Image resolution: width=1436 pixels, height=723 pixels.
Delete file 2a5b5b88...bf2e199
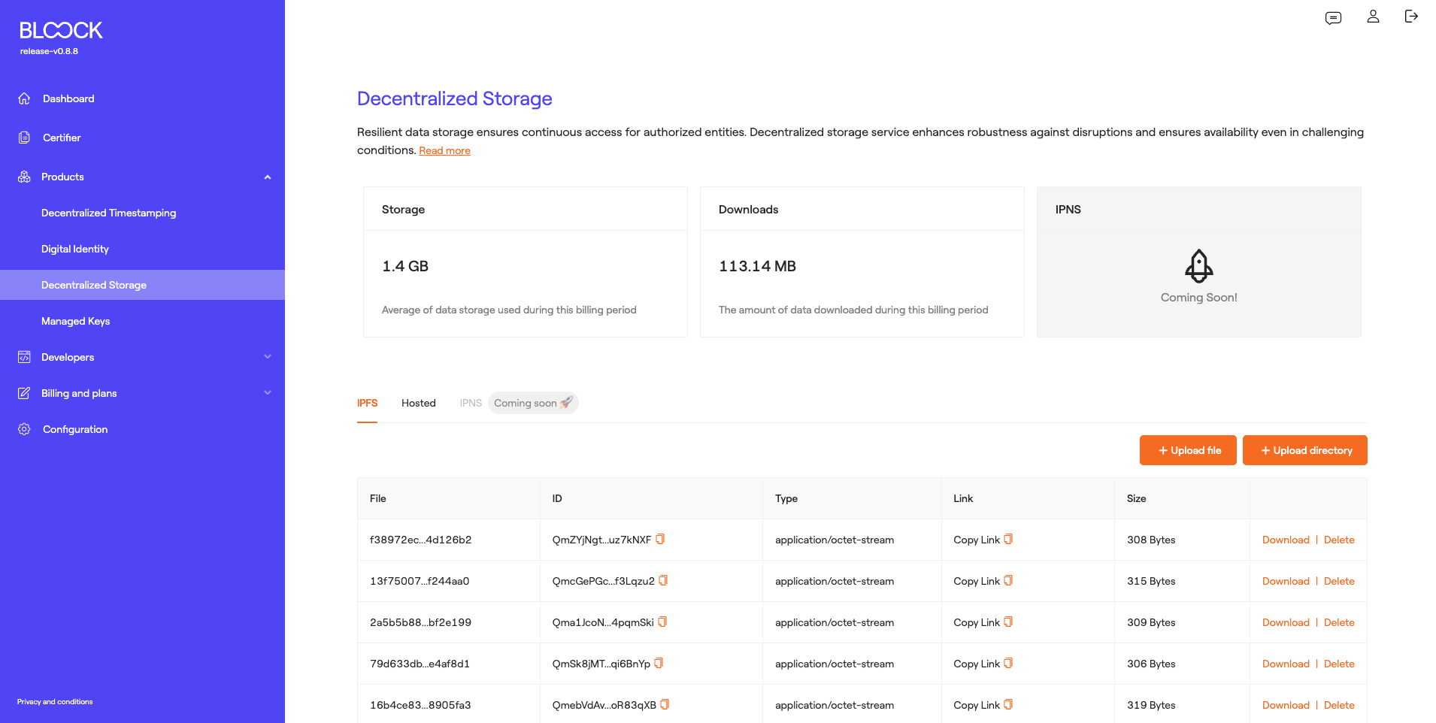pos(1339,622)
